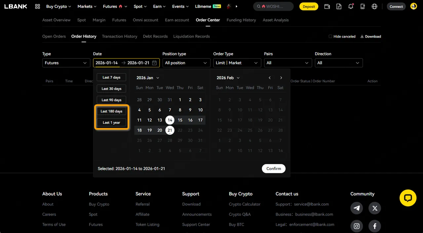Click the calendar icon in Date field
The image size is (423, 233).
[154, 63]
